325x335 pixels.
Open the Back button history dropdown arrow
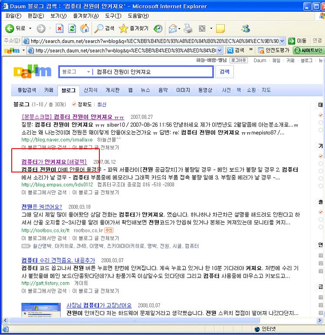(x=30, y=29)
